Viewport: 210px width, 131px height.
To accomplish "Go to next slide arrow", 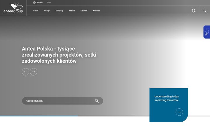I will click(34, 72).
